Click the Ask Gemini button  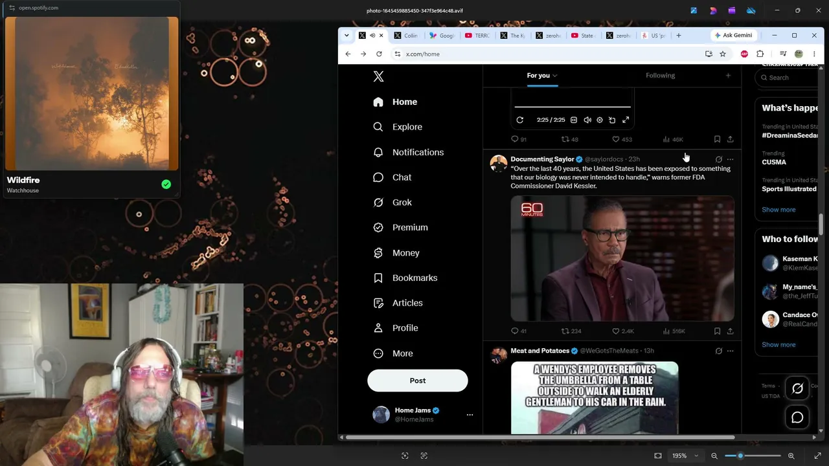[733, 36]
